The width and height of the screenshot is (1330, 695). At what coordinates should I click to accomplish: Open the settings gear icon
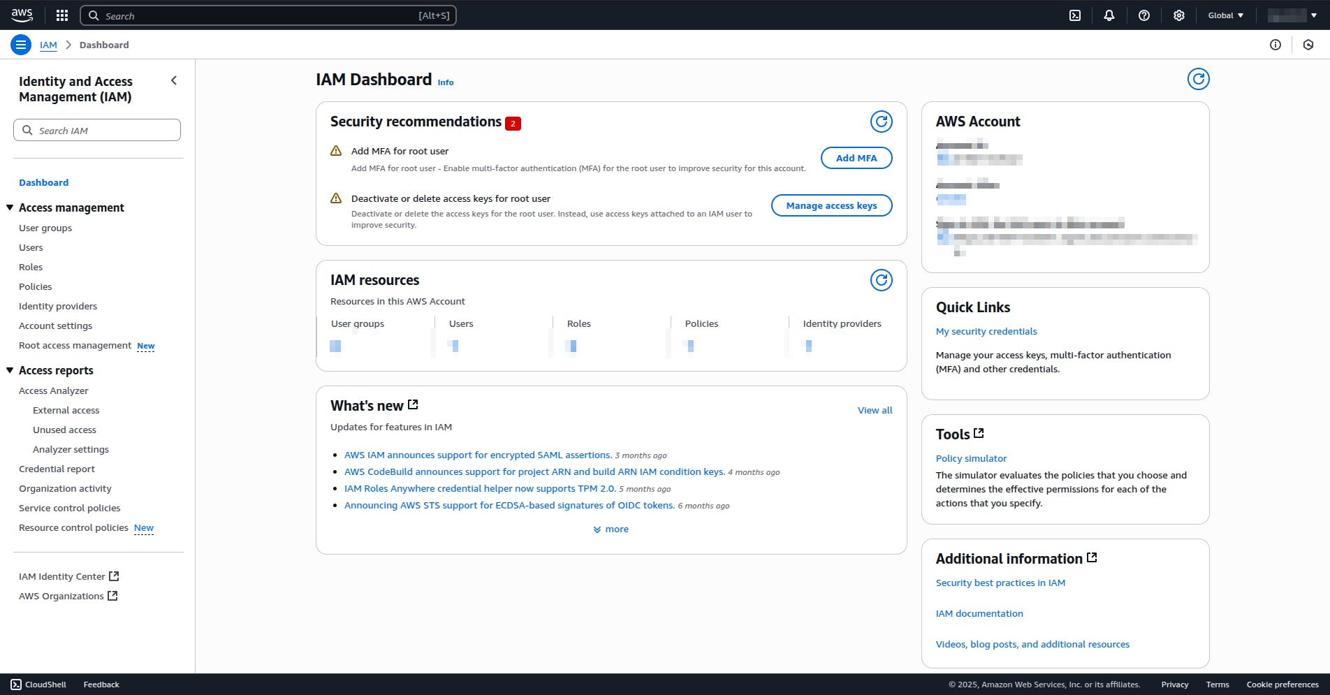click(x=1178, y=15)
